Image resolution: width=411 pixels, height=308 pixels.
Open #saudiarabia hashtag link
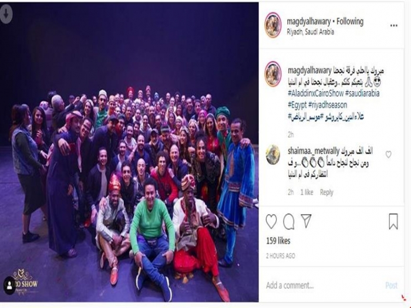pyautogui.click(x=362, y=93)
